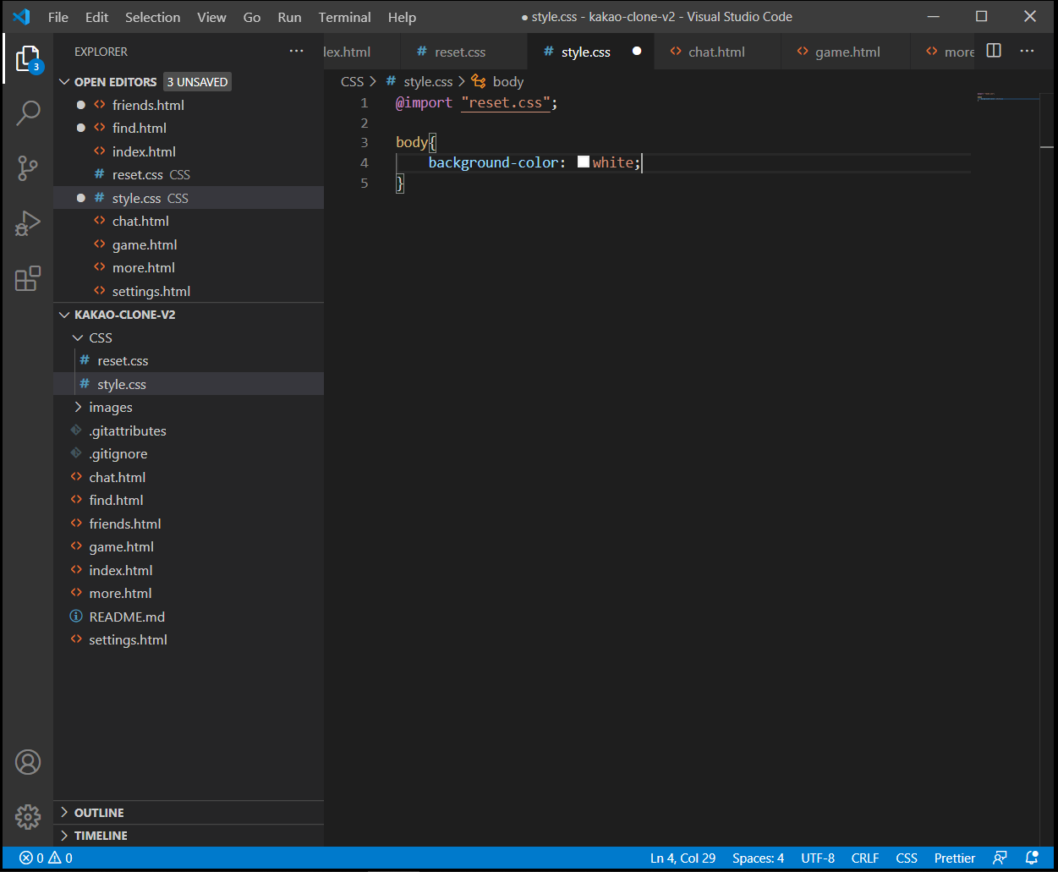Open the Edit menu
Image resolution: width=1058 pixels, height=872 pixels.
pyautogui.click(x=97, y=17)
